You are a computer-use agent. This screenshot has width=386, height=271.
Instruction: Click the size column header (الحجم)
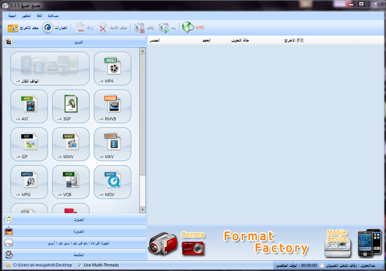(x=215, y=40)
